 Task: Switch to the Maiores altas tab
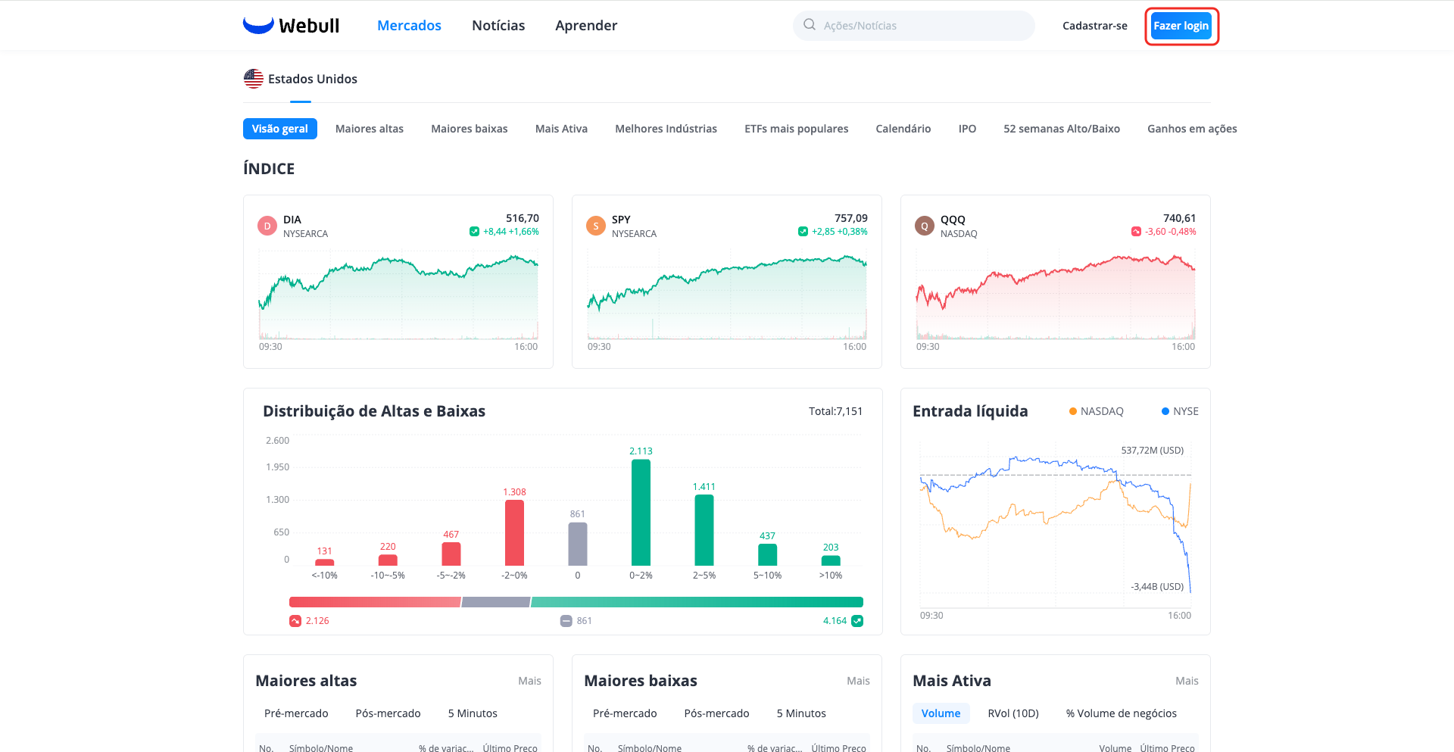(x=370, y=129)
